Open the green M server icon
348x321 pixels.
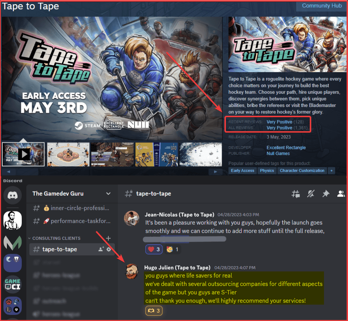[13, 242]
